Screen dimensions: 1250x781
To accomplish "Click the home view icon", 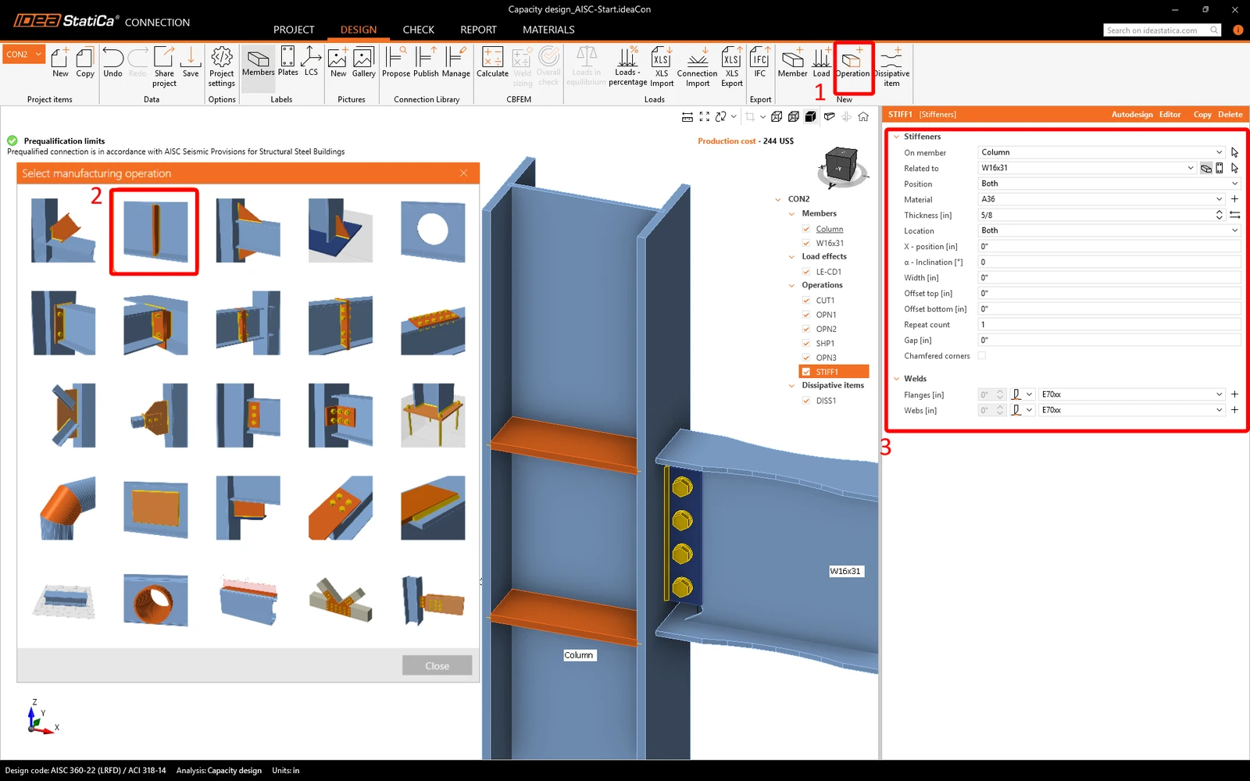I will tap(863, 116).
